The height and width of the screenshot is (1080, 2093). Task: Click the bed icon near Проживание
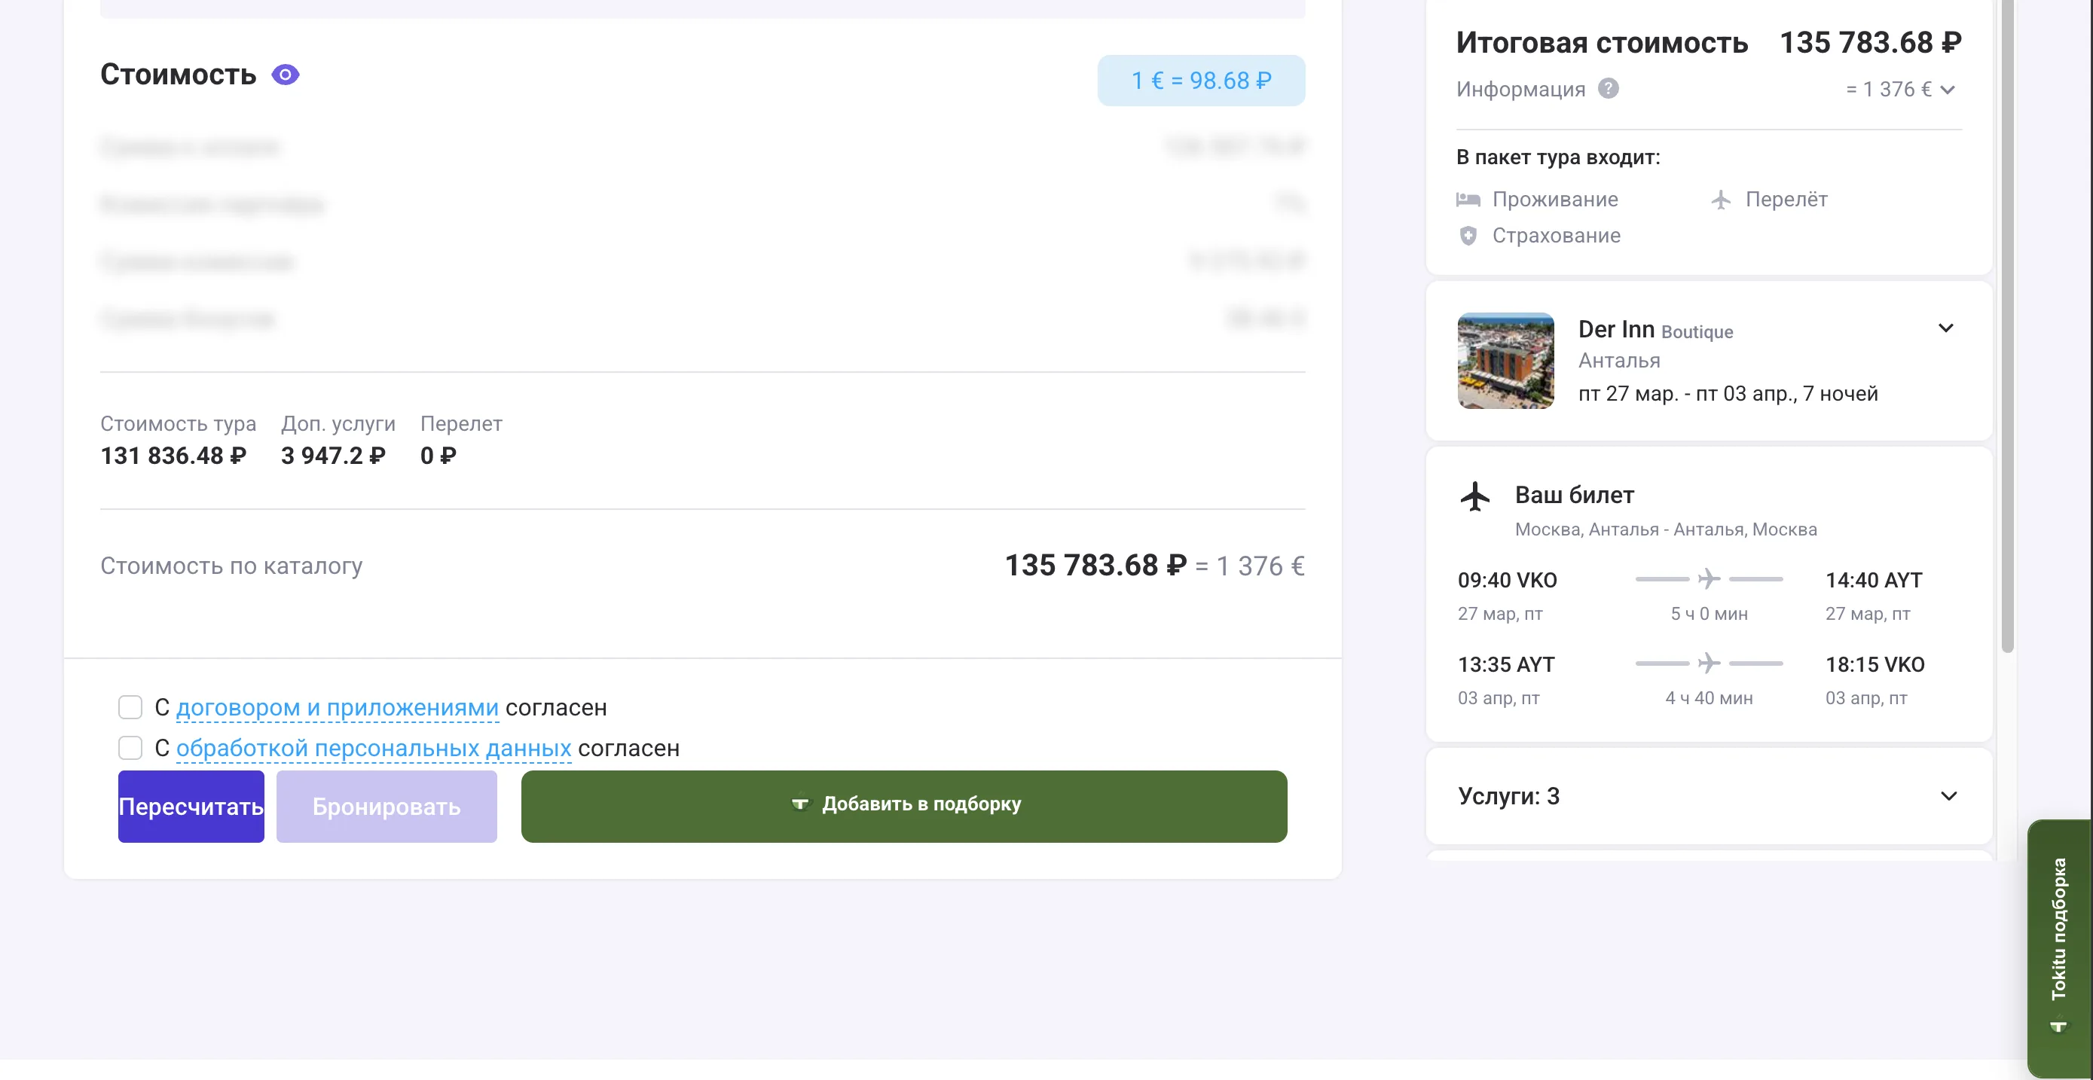[x=1468, y=199]
